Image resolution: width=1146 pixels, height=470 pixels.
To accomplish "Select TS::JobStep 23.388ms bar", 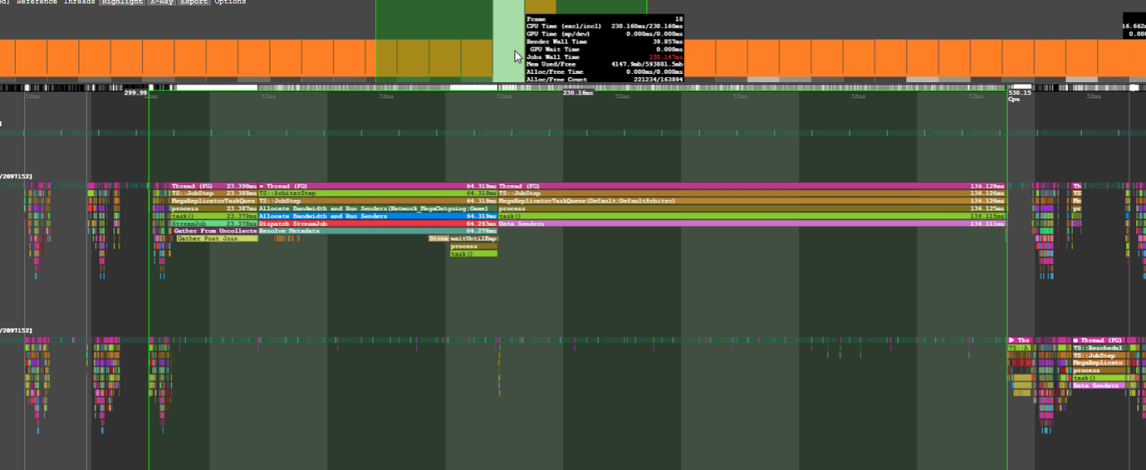I will (213, 193).
